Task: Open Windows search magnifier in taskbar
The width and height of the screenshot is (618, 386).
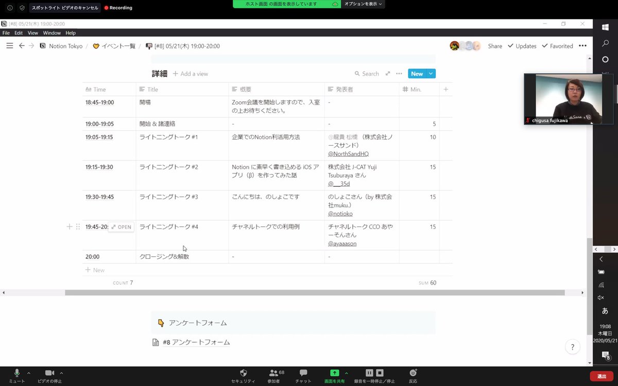Action: click(x=606, y=44)
